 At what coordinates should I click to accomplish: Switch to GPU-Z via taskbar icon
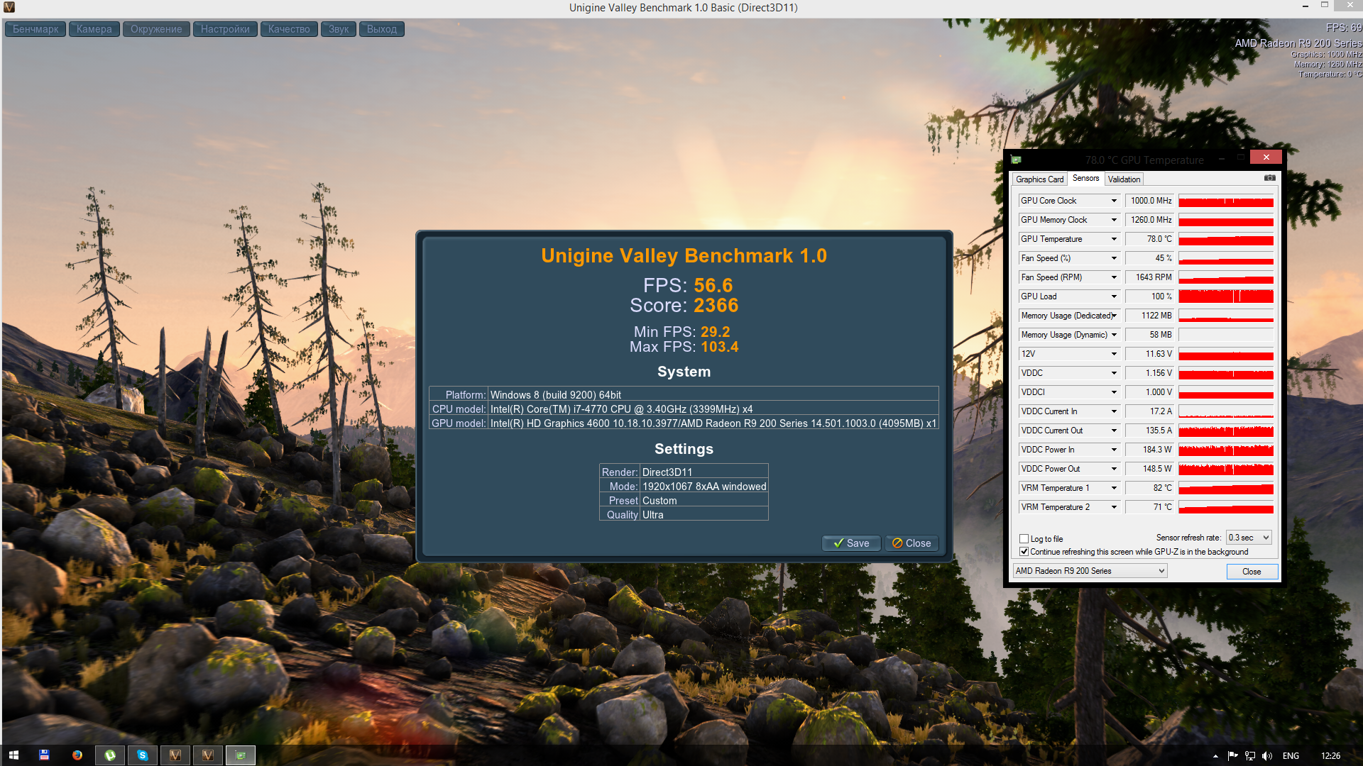(x=241, y=755)
